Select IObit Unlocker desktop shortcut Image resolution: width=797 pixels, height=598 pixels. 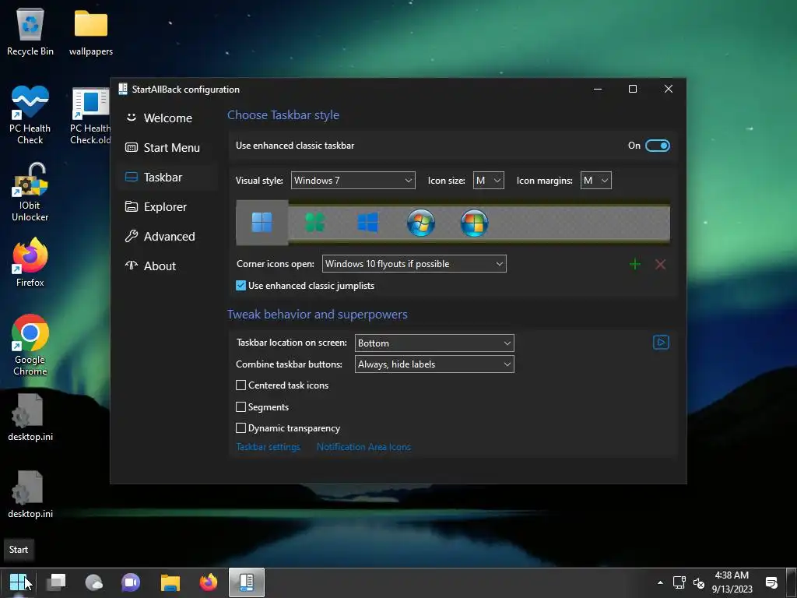point(30,192)
